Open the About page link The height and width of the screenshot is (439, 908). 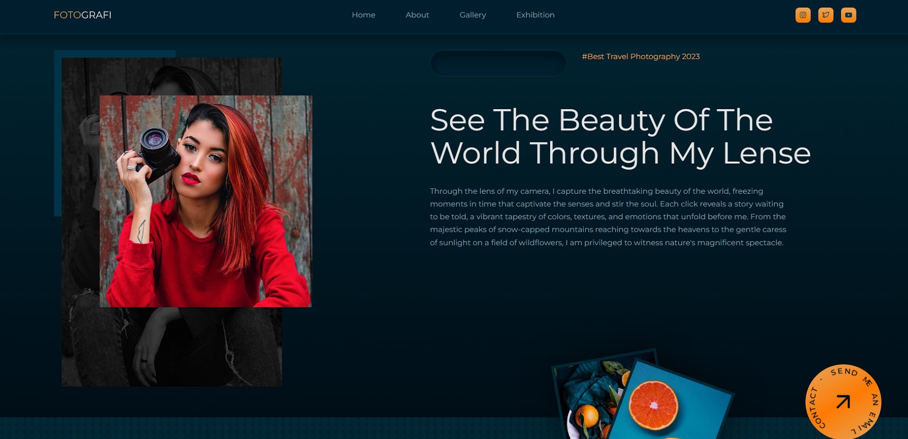(417, 15)
